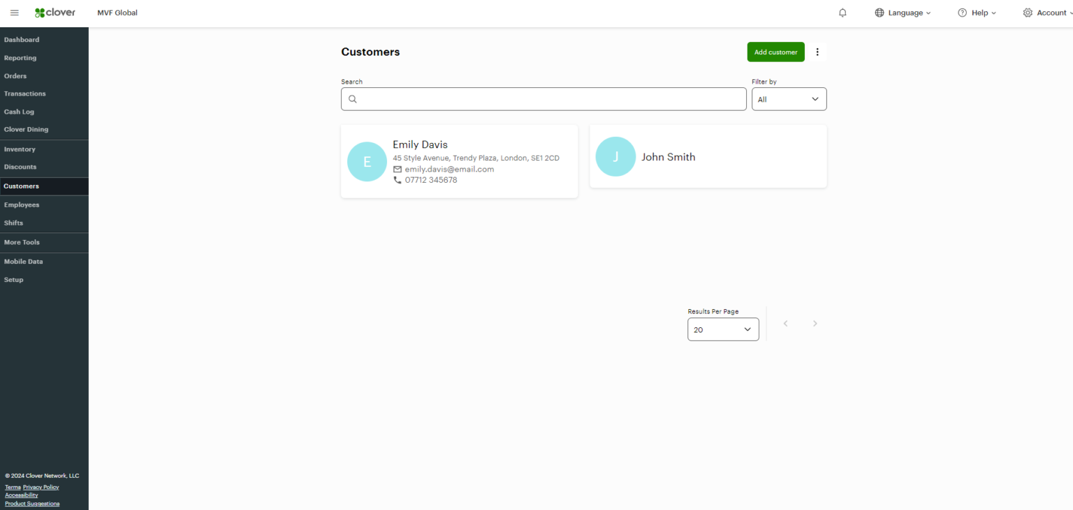Open the Language dropdown
Image resolution: width=1073 pixels, height=510 pixels.
pyautogui.click(x=903, y=13)
